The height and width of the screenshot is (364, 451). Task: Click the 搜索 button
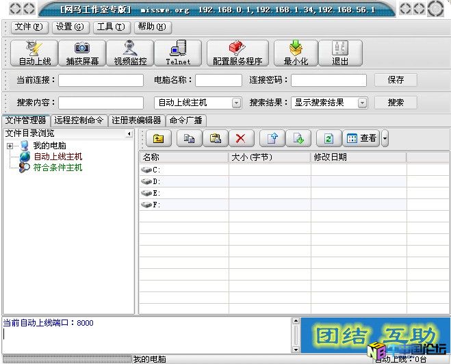[396, 103]
